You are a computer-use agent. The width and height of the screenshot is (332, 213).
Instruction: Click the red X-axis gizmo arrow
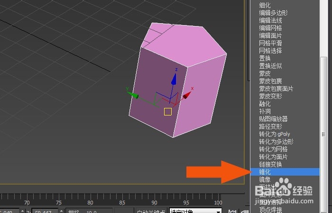(187, 95)
